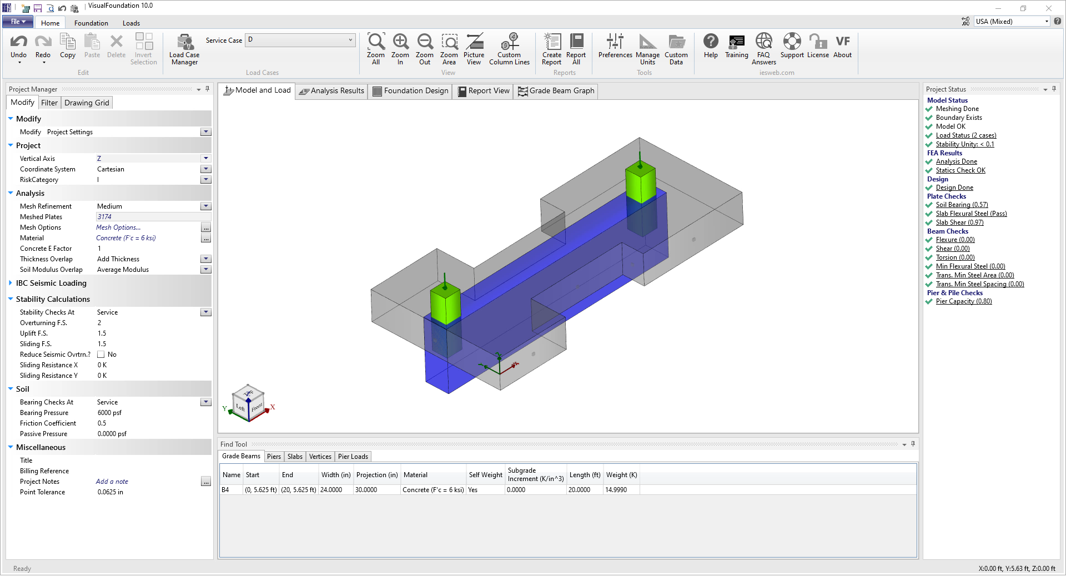Open the Service Case dropdown
Image resolution: width=1066 pixels, height=577 pixels.
pyautogui.click(x=350, y=39)
